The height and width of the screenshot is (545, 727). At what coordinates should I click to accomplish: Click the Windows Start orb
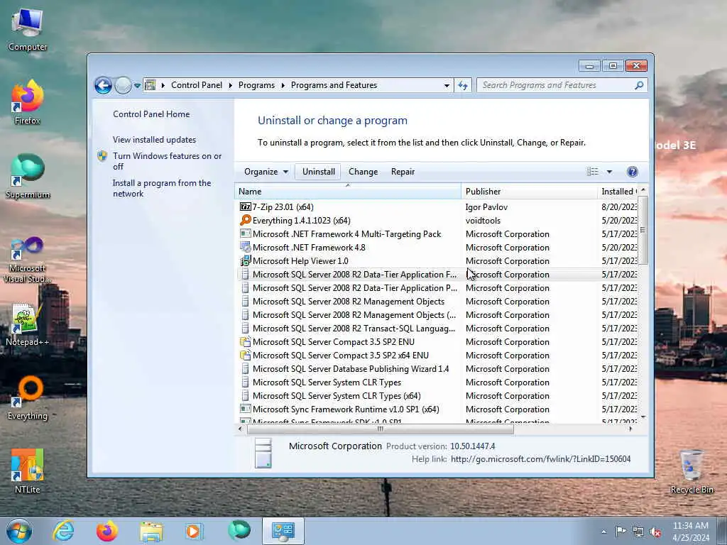(x=19, y=531)
